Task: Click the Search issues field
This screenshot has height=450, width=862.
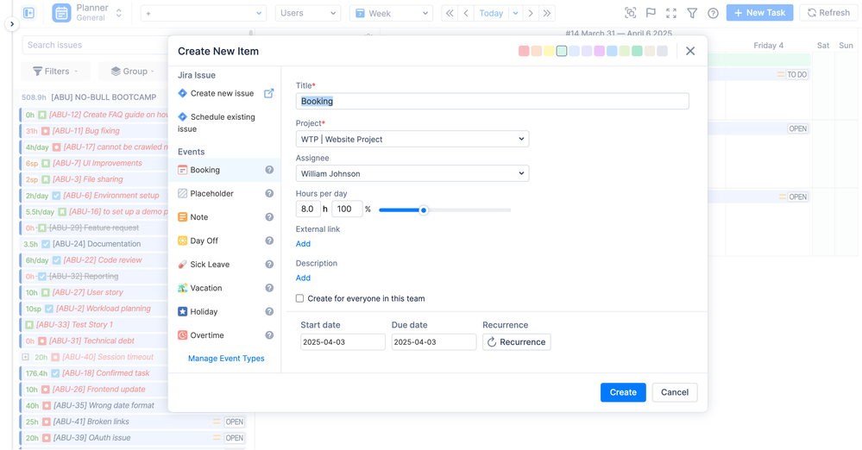Action: 93,45
